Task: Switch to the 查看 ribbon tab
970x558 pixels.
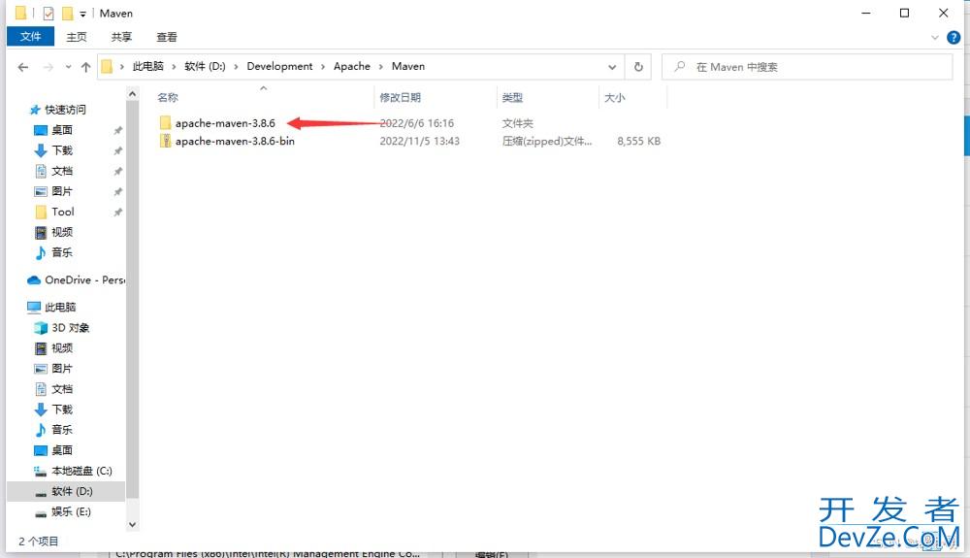Action: pyautogui.click(x=167, y=37)
